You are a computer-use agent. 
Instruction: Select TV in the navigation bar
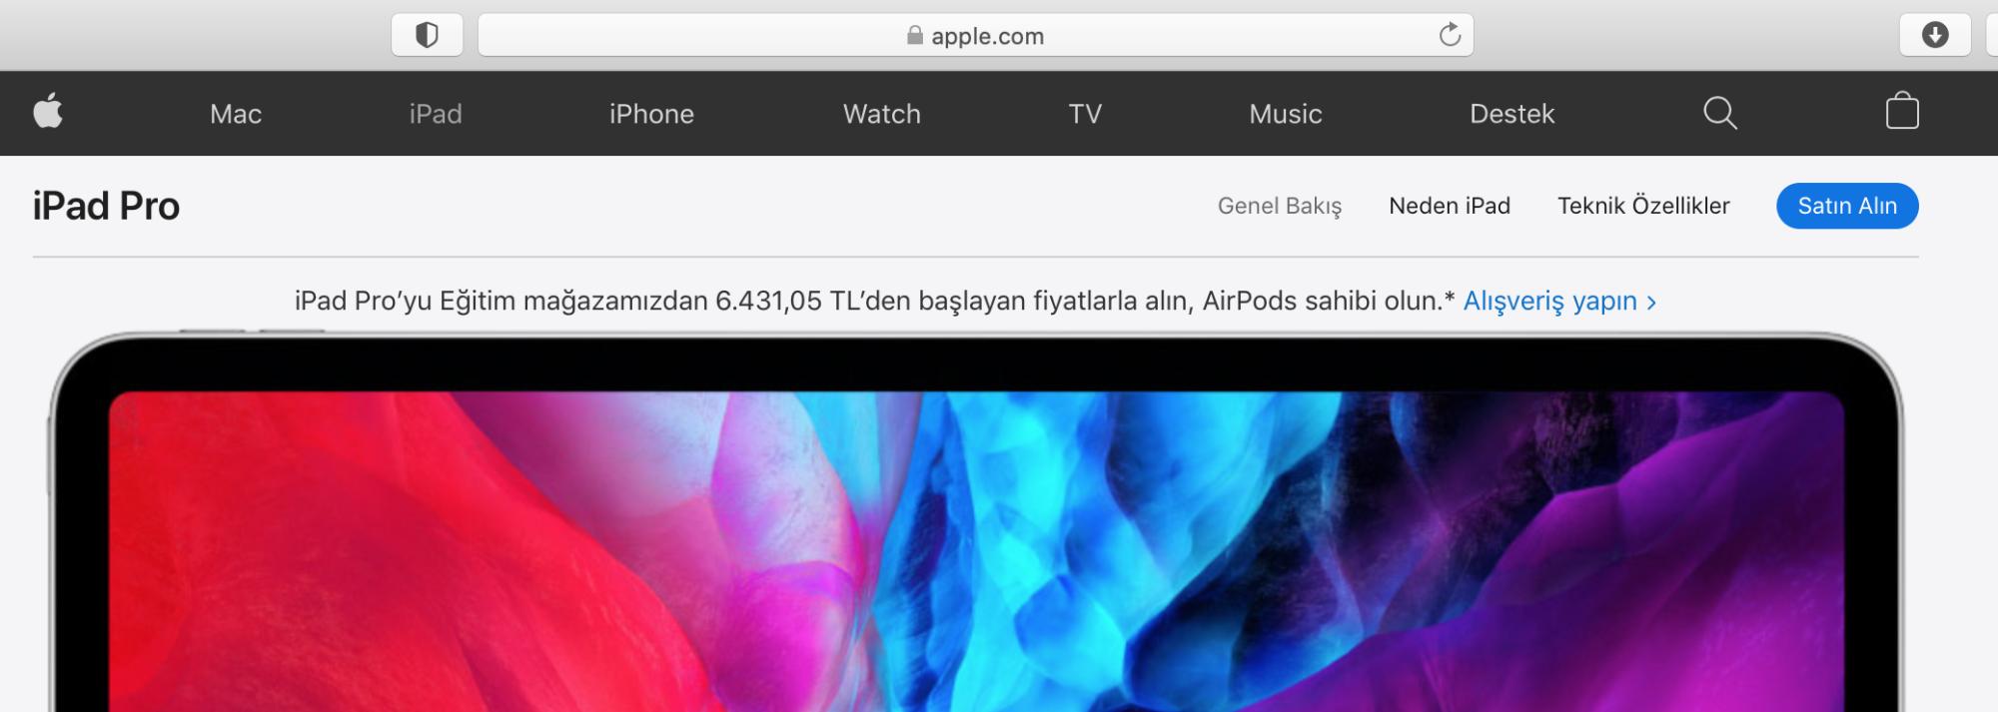point(1085,114)
